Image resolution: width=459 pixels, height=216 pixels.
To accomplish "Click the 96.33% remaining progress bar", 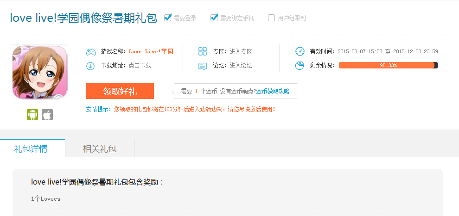I will tap(389, 65).
